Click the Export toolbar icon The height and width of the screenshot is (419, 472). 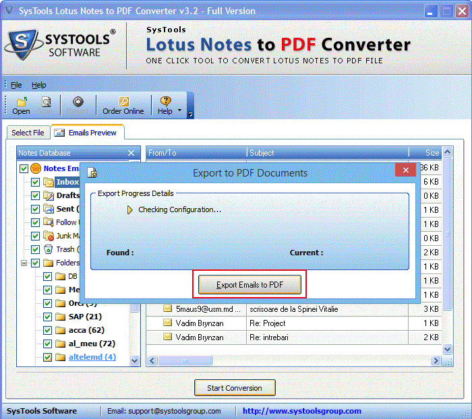[x=78, y=102]
